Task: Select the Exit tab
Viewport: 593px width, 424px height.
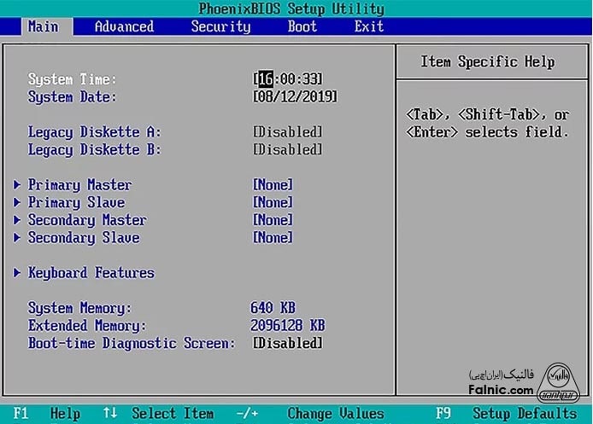Action: (x=368, y=26)
